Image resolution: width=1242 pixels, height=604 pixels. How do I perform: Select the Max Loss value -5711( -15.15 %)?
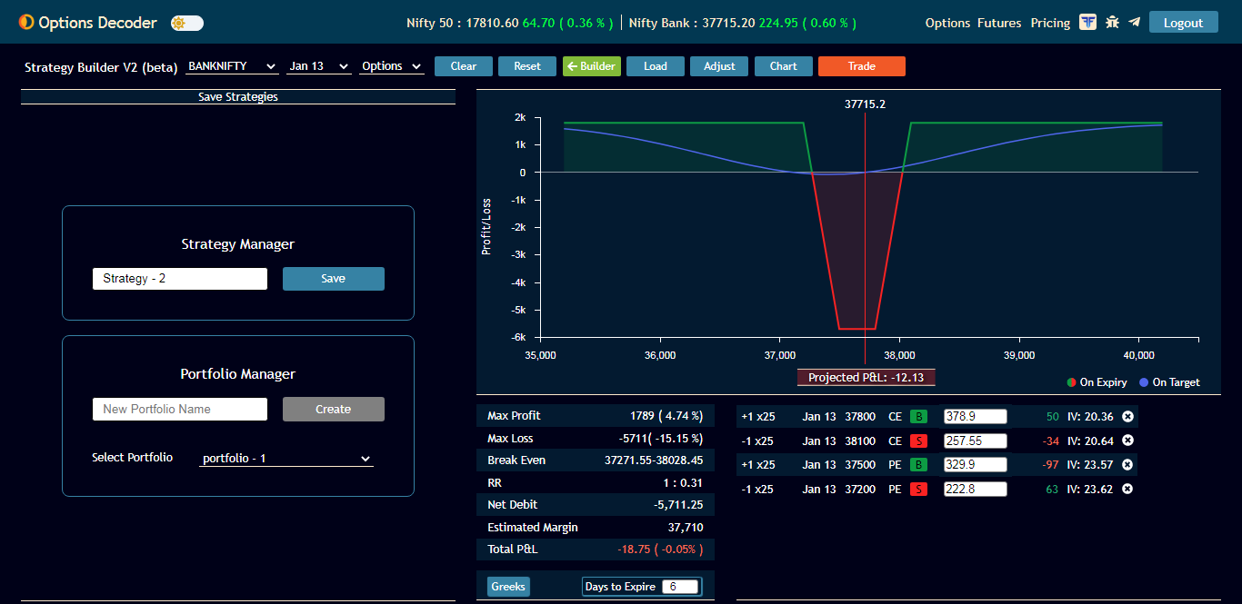pos(661,439)
